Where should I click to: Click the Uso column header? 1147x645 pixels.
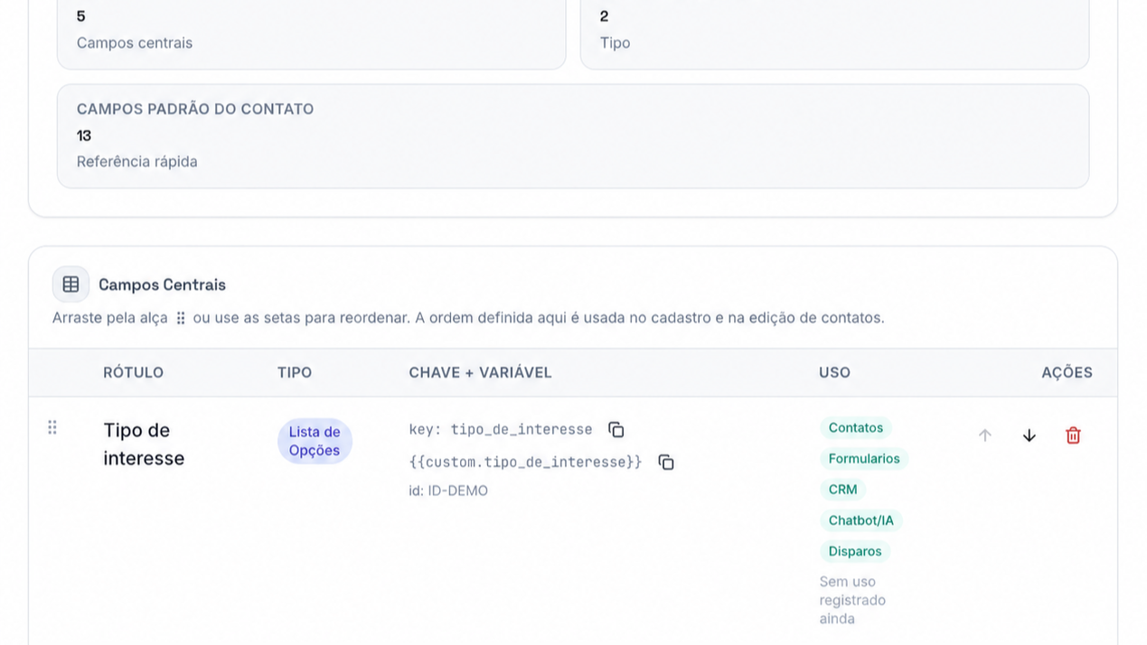pos(834,372)
